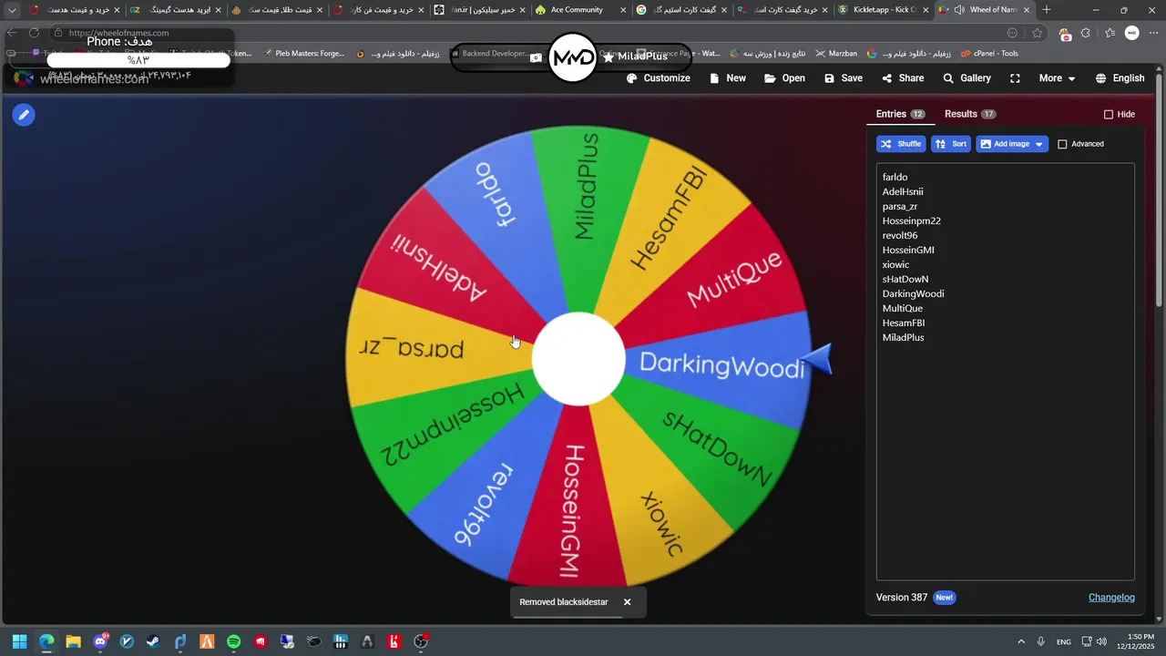
Task: Click the microphone tray icon
Action: coord(1041,641)
